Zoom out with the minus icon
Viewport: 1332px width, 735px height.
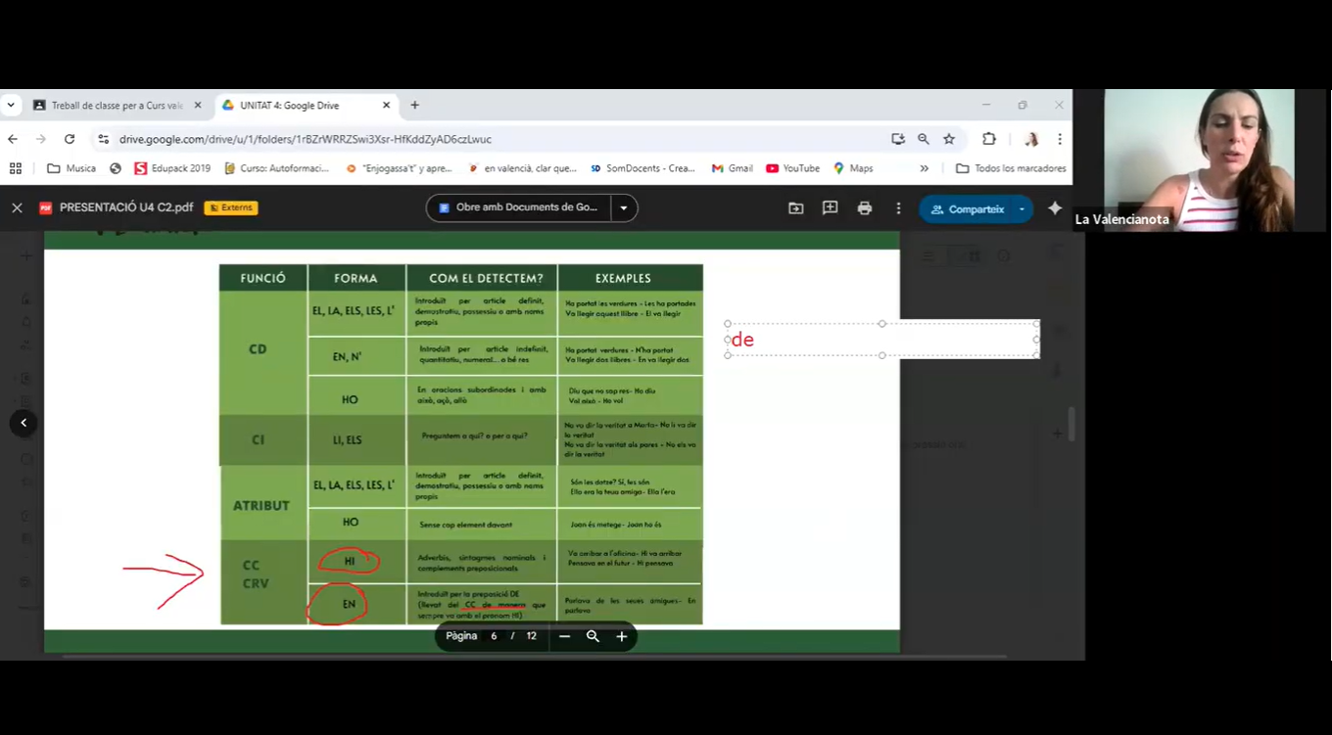pyautogui.click(x=564, y=636)
